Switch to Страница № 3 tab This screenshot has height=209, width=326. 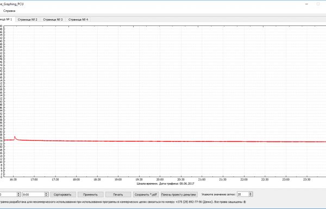(x=53, y=19)
